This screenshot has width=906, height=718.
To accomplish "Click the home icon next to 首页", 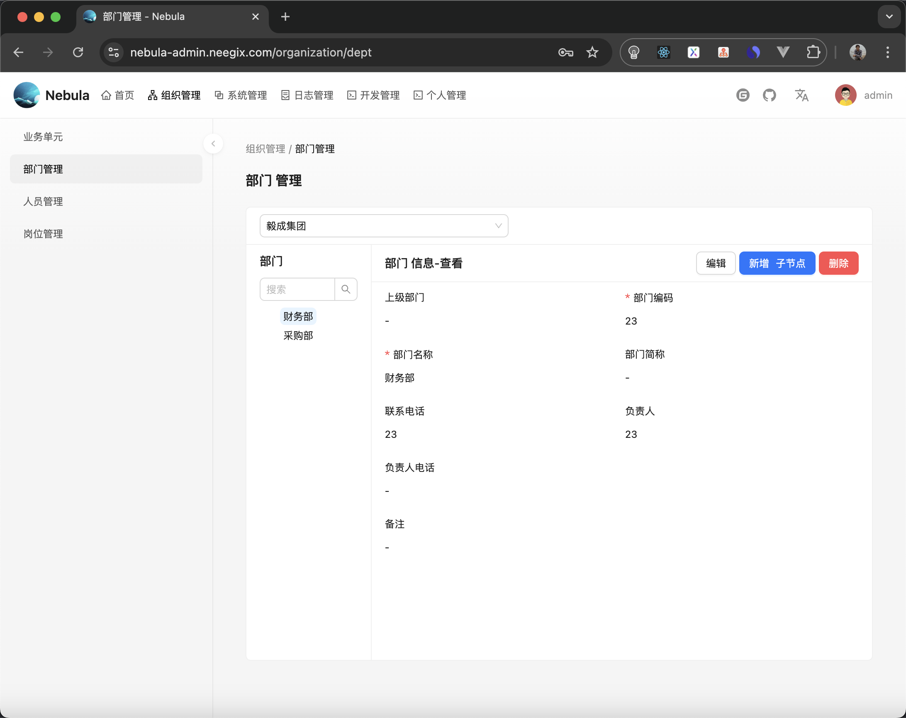I will pos(106,95).
